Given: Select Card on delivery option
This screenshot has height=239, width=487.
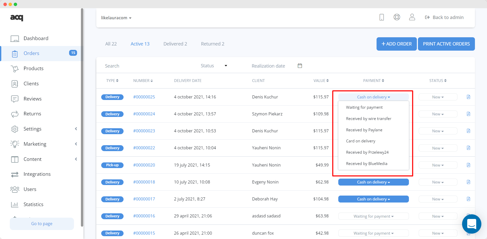Looking at the screenshot, I should click(373, 141).
